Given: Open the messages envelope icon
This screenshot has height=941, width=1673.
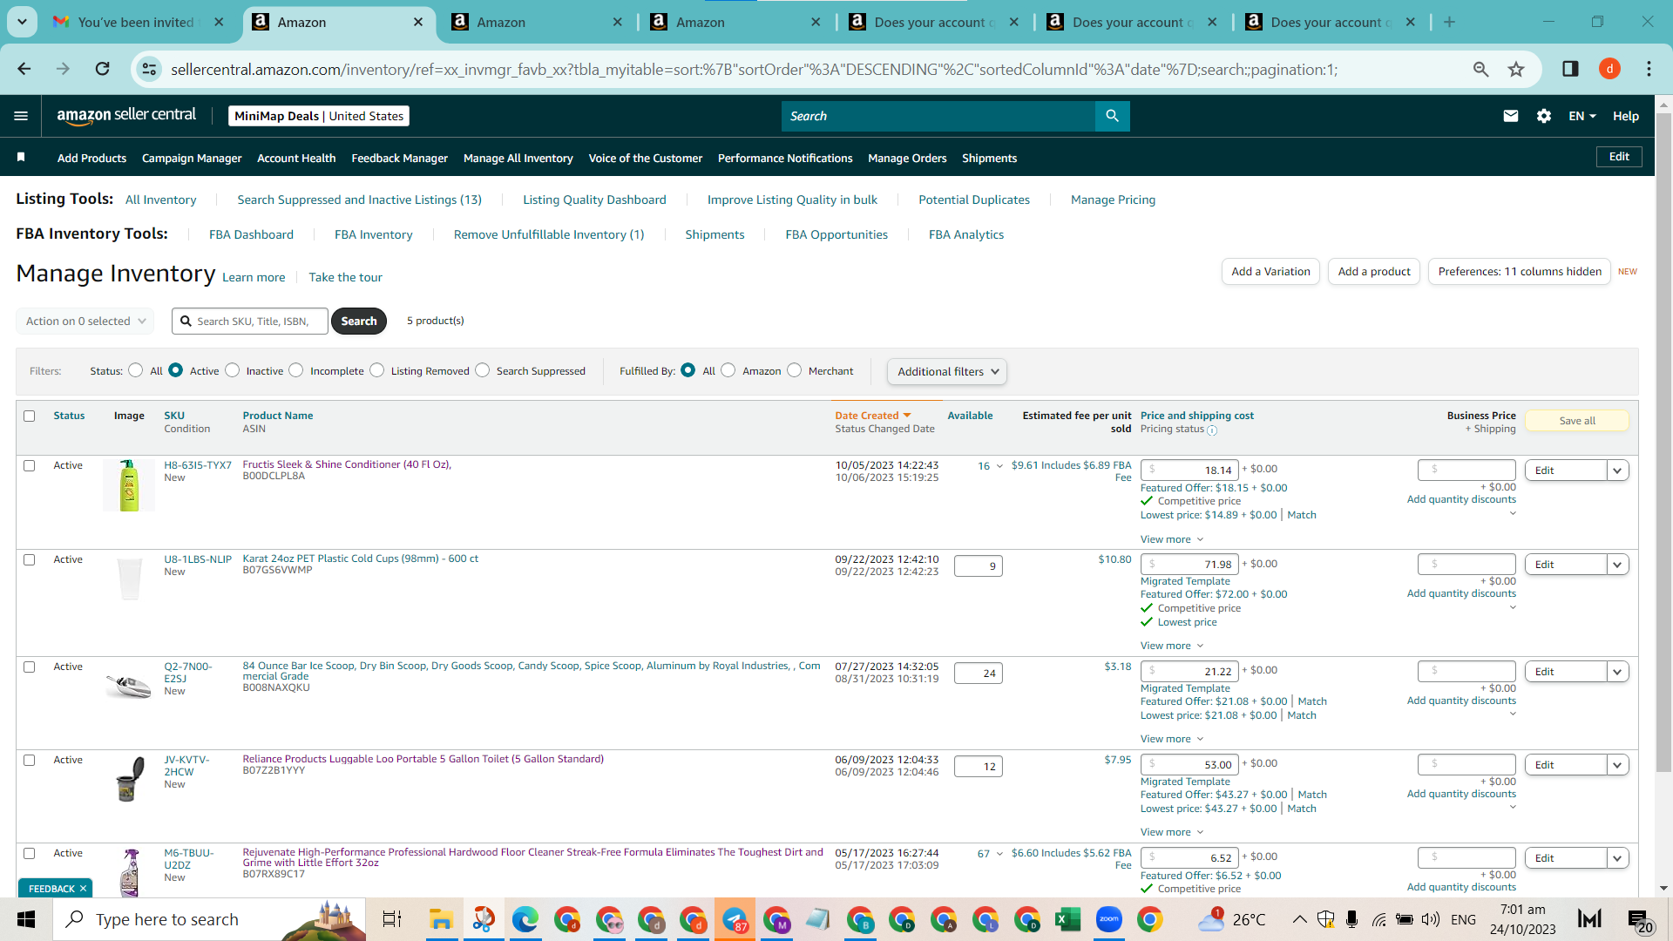Looking at the screenshot, I should pyautogui.click(x=1511, y=116).
